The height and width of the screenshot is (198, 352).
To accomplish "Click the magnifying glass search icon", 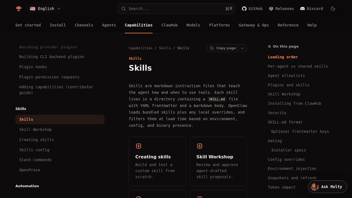I will click(123, 8).
